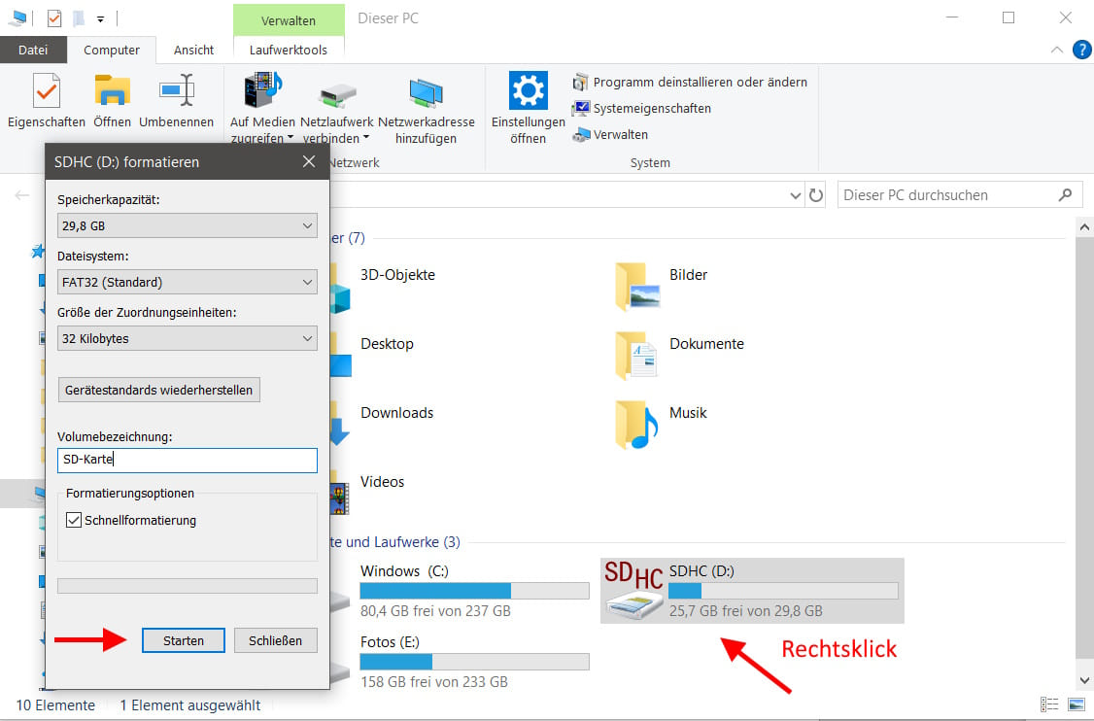
Task: Open the Musik folder icon
Action: 636,424
